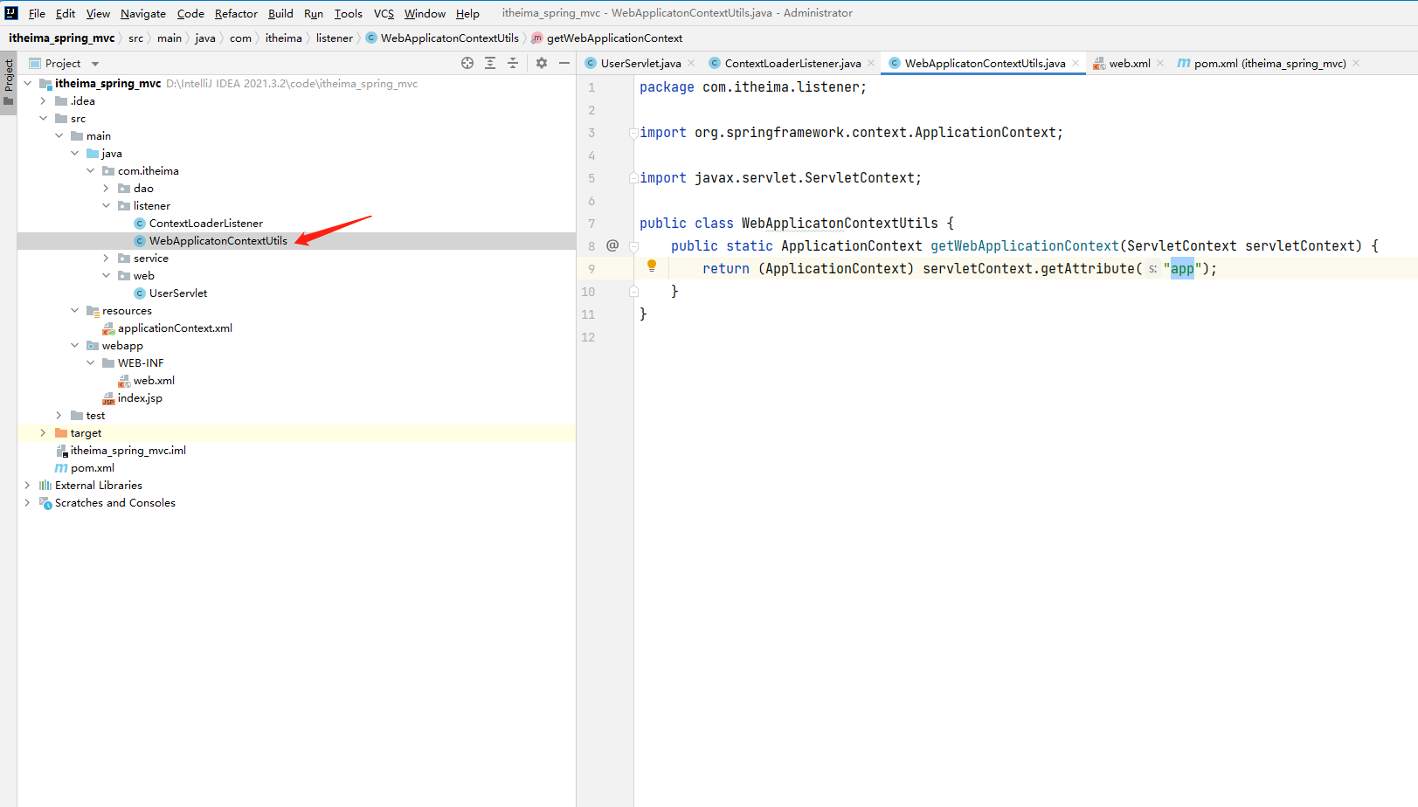
Task: Click line number 9 in gutter
Action: [x=591, y=269]
